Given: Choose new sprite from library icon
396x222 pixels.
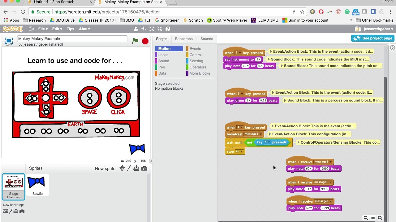Looking at the screenshot, I should tap(122, 168).
